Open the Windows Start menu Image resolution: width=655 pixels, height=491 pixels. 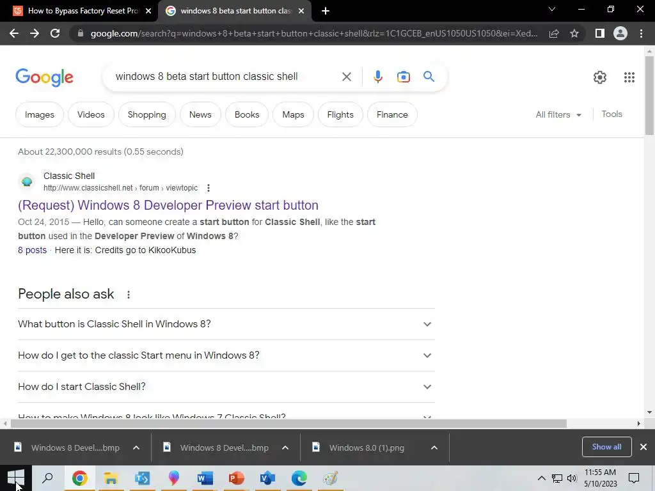(16, 478)
